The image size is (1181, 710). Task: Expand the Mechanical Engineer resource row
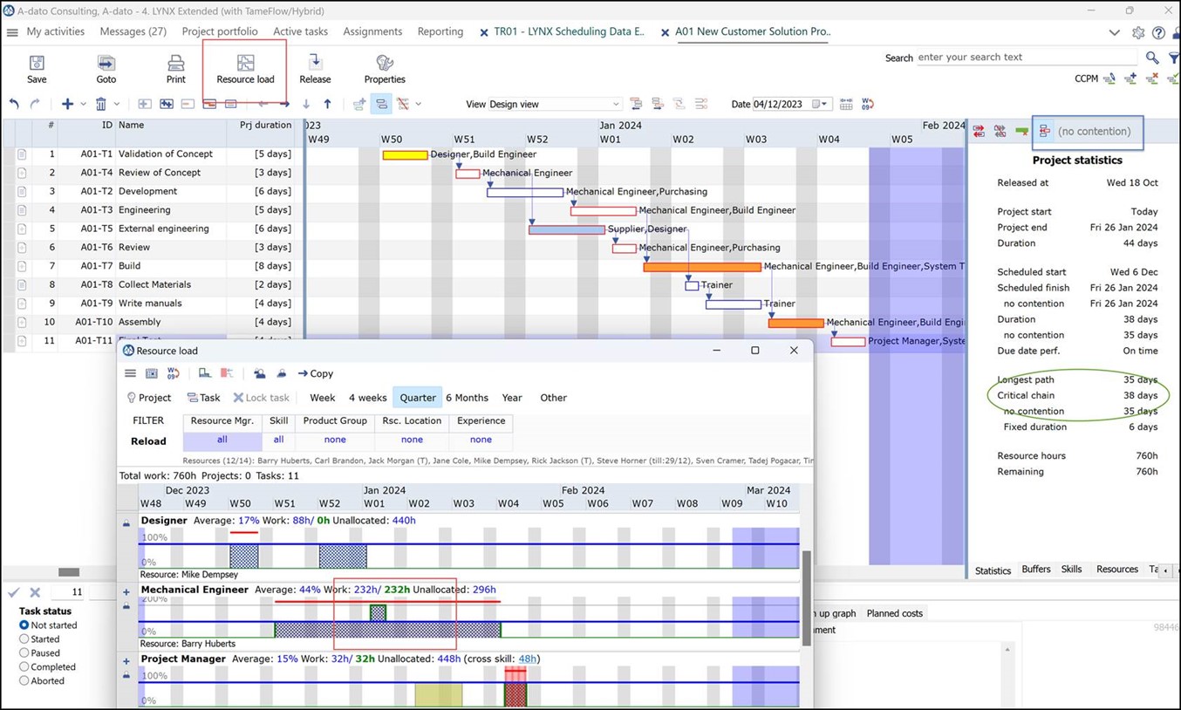[x=126, y=592]
